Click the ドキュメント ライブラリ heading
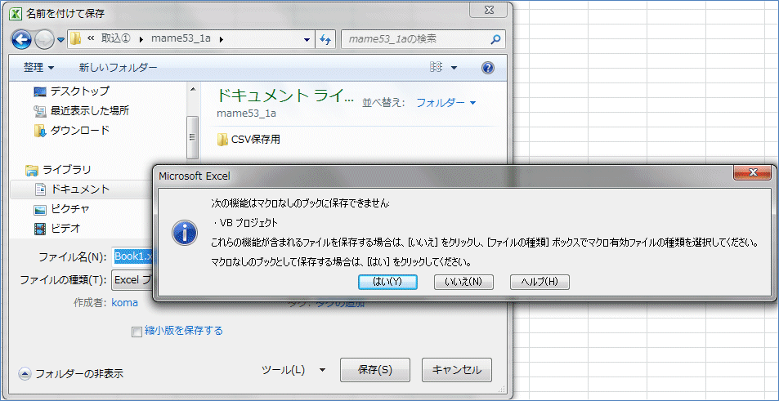 (284, 96)
